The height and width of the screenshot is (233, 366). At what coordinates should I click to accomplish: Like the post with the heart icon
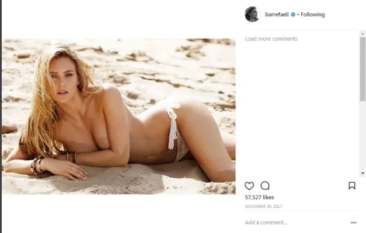point(249,186)
